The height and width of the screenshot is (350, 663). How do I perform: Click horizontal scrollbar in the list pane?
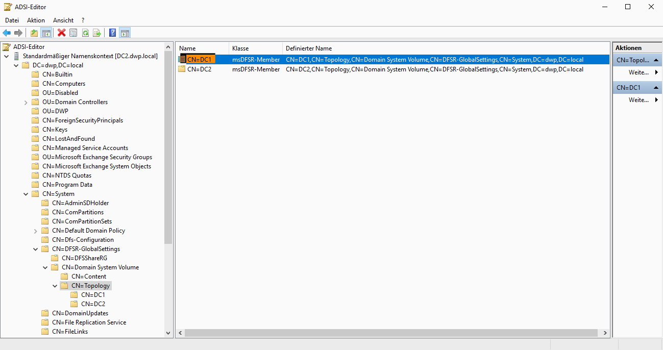(x=391, y=333)
